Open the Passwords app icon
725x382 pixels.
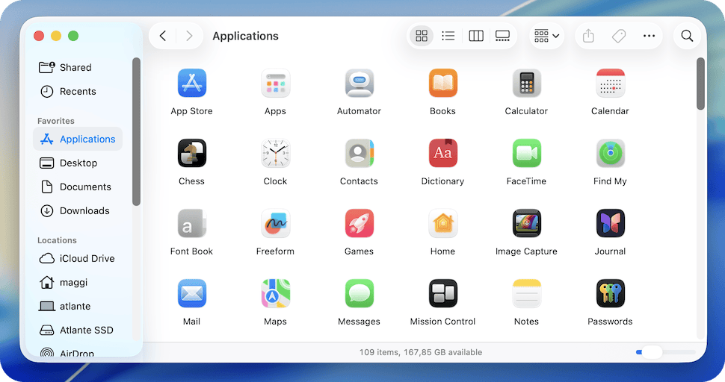click(x=610, y=294)
